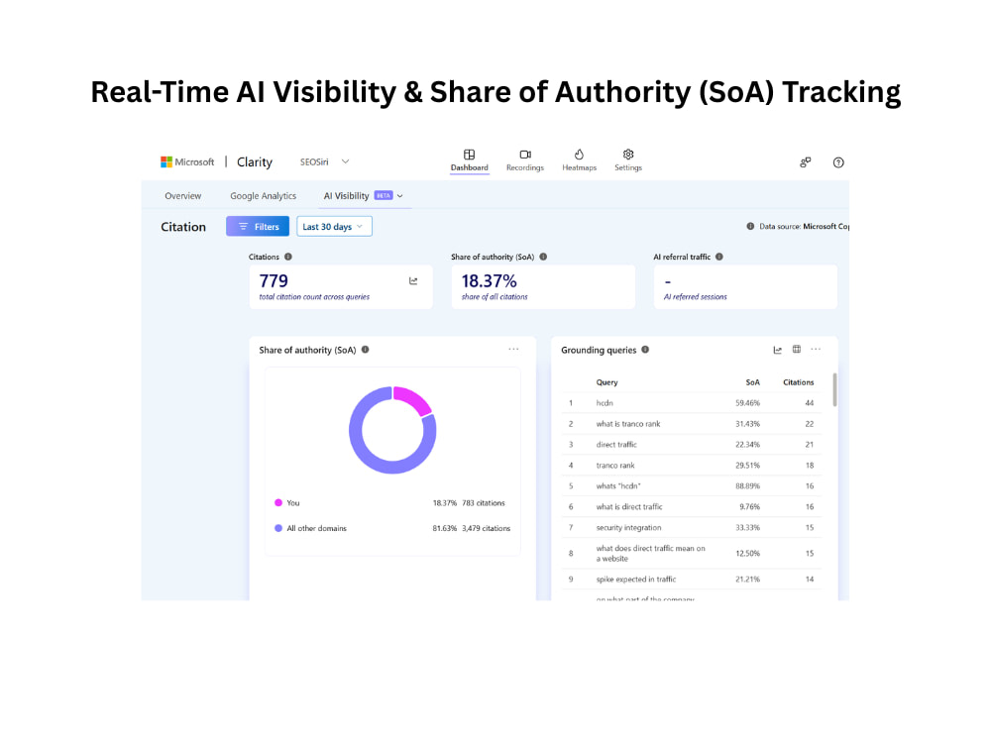Screen dimensions: 991x743
Task: Select the 'whats "hcdn"' query row
Action: pos(691,486)
